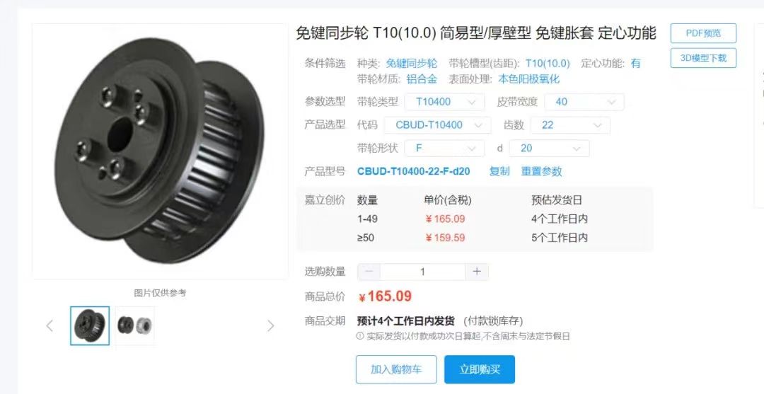Click the 免键同步轮 filter link

pos(412,64)
